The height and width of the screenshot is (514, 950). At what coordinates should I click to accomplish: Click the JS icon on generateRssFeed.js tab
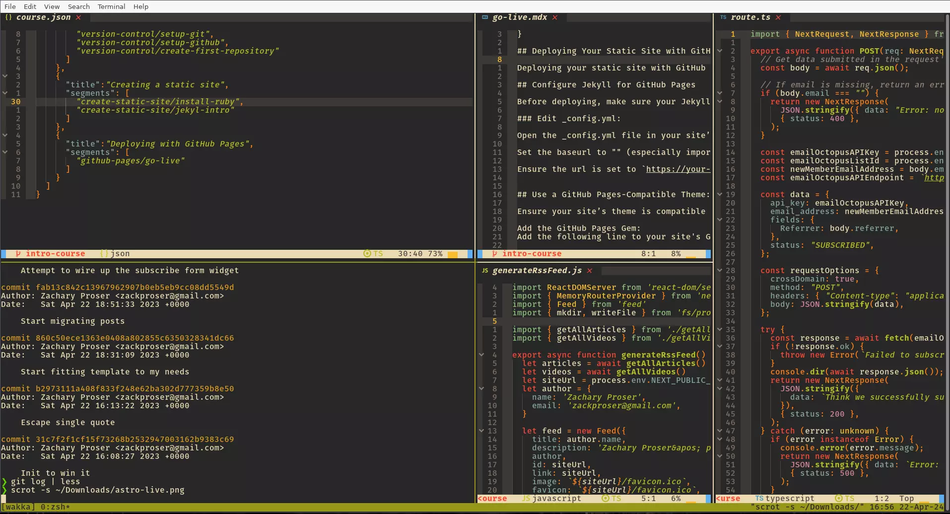click(x=484, y=271)
